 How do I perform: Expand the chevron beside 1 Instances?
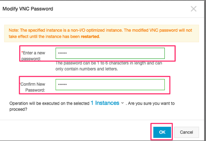point(122,103)
